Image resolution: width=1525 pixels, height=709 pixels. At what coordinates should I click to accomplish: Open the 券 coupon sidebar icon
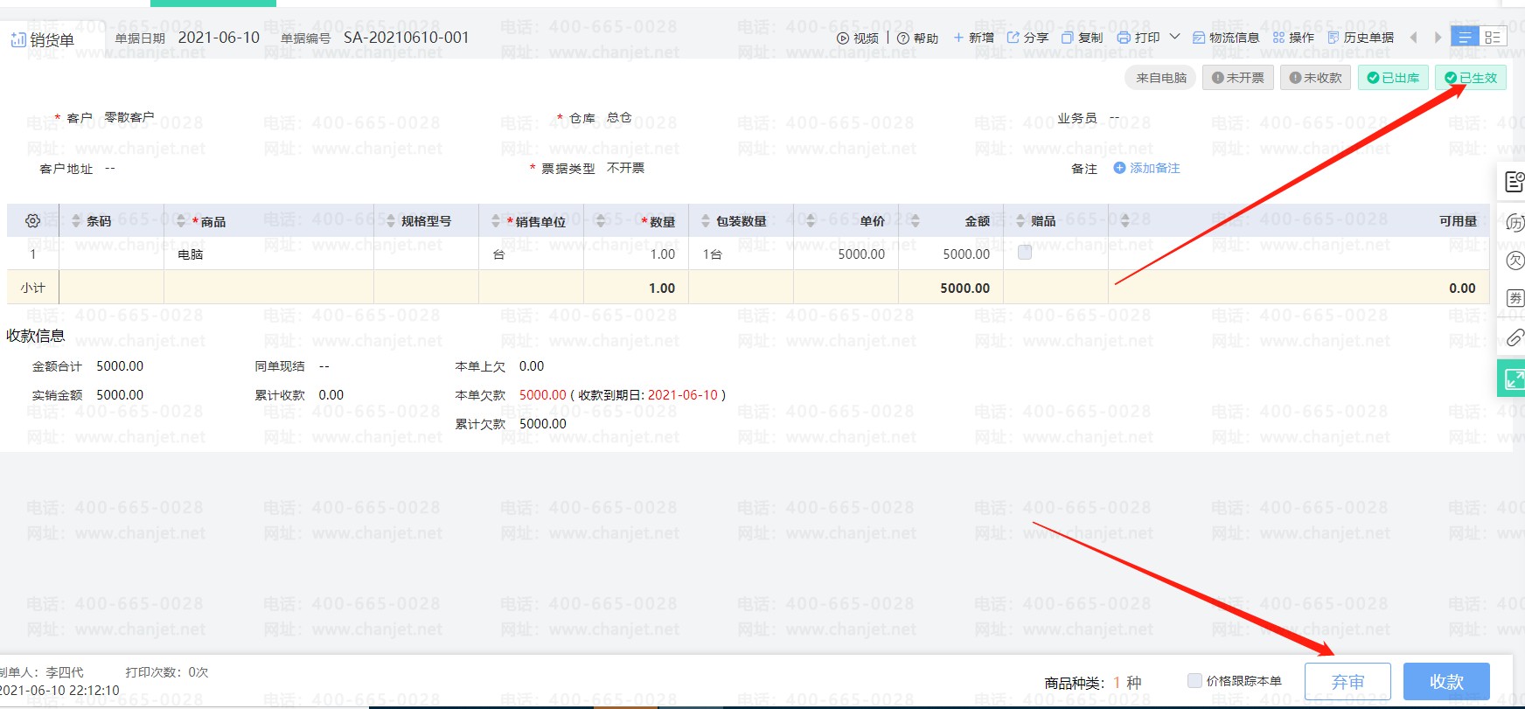(x=1515, y=298)
